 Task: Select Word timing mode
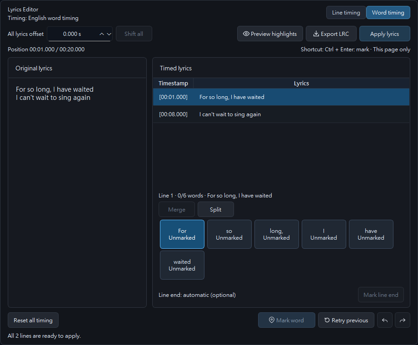click(388, 13)
